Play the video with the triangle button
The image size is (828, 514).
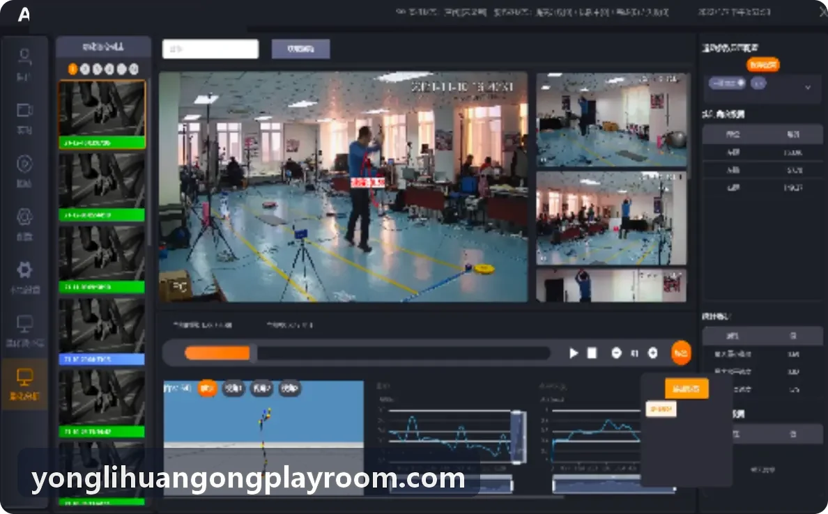click(574, 353)
